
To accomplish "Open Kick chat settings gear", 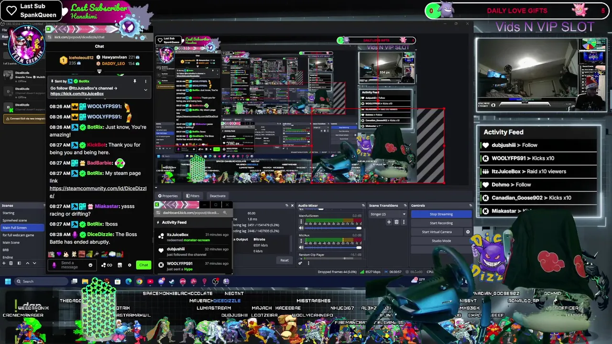I will pos(130,265).
